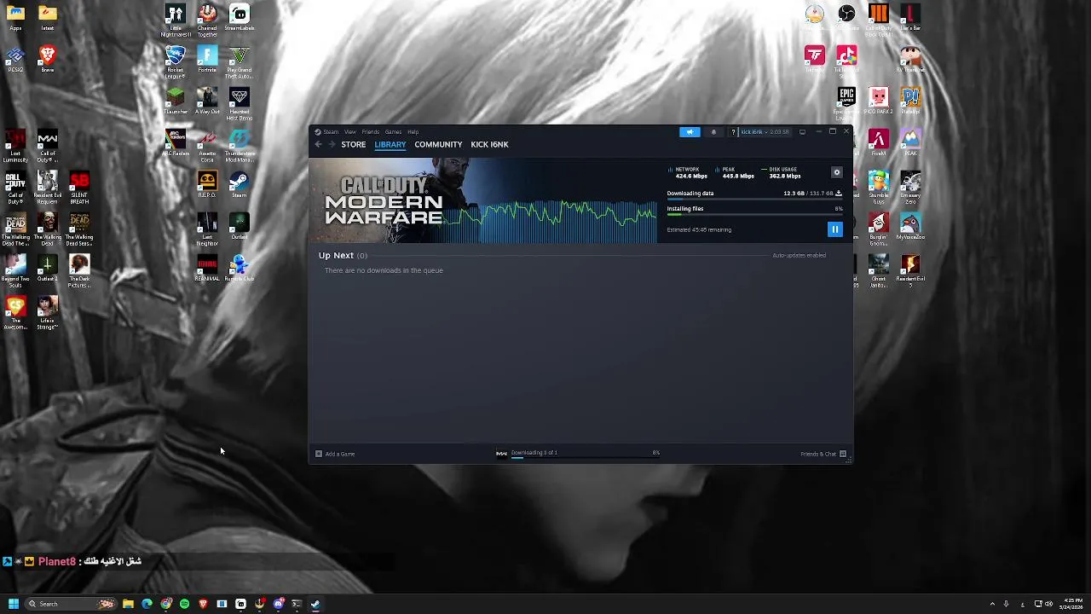Click the Call of Duty Modern Warfare banner

tap(483, 201)
